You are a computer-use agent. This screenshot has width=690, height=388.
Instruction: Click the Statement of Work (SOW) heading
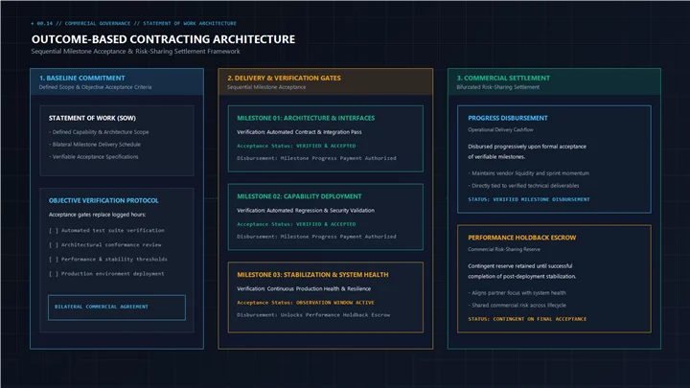click(92, 118)
